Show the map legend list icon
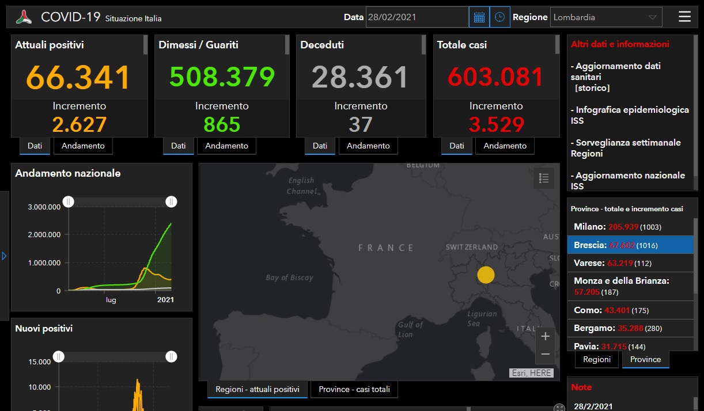 click(543, 178)
